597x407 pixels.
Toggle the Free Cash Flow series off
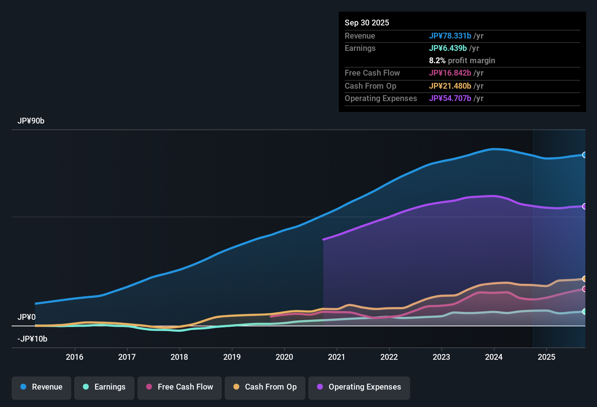click(x=179, y=387)
